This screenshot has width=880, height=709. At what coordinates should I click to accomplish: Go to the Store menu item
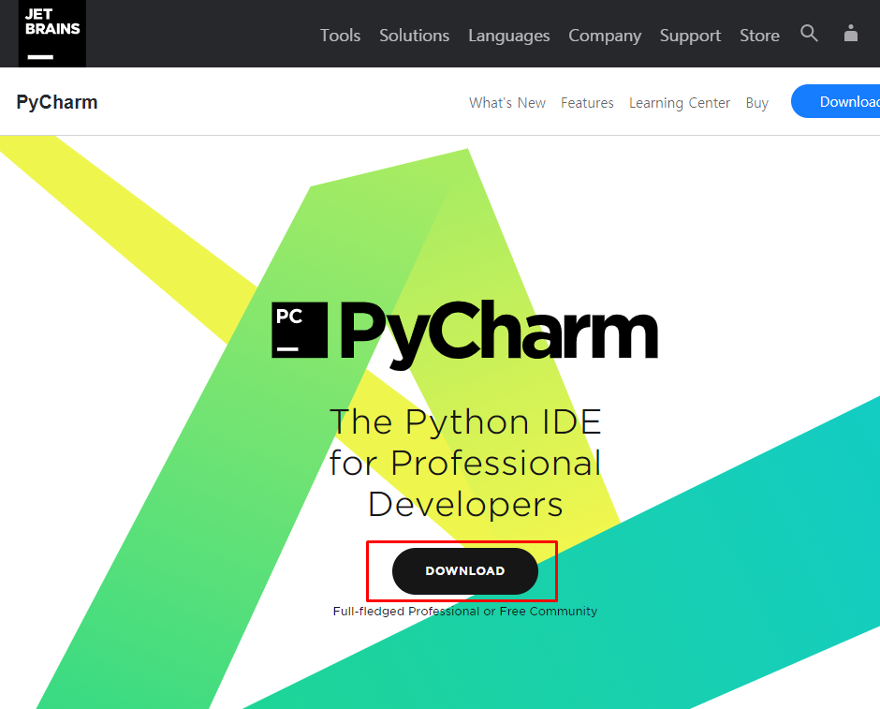[759, 36]
